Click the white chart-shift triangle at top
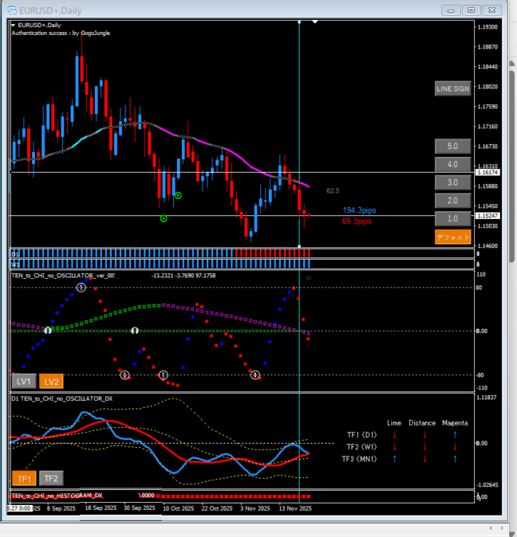 click(316, 22)
